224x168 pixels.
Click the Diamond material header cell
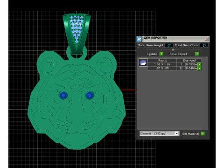coord(189,60)
